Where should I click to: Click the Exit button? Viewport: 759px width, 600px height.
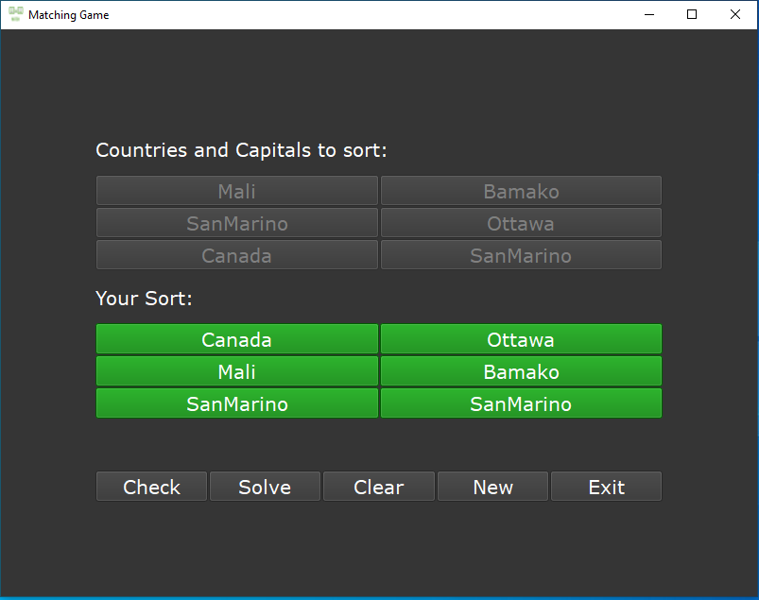tap(606, 487)
